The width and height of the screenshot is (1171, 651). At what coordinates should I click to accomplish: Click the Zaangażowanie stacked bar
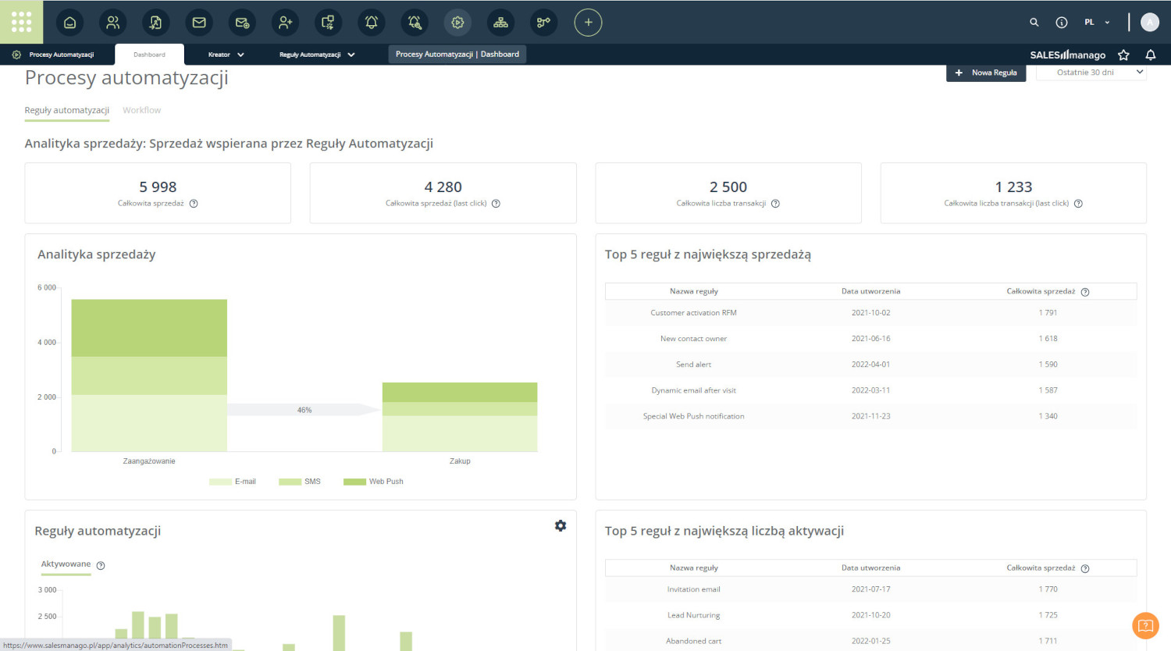[x=149, y=375]
